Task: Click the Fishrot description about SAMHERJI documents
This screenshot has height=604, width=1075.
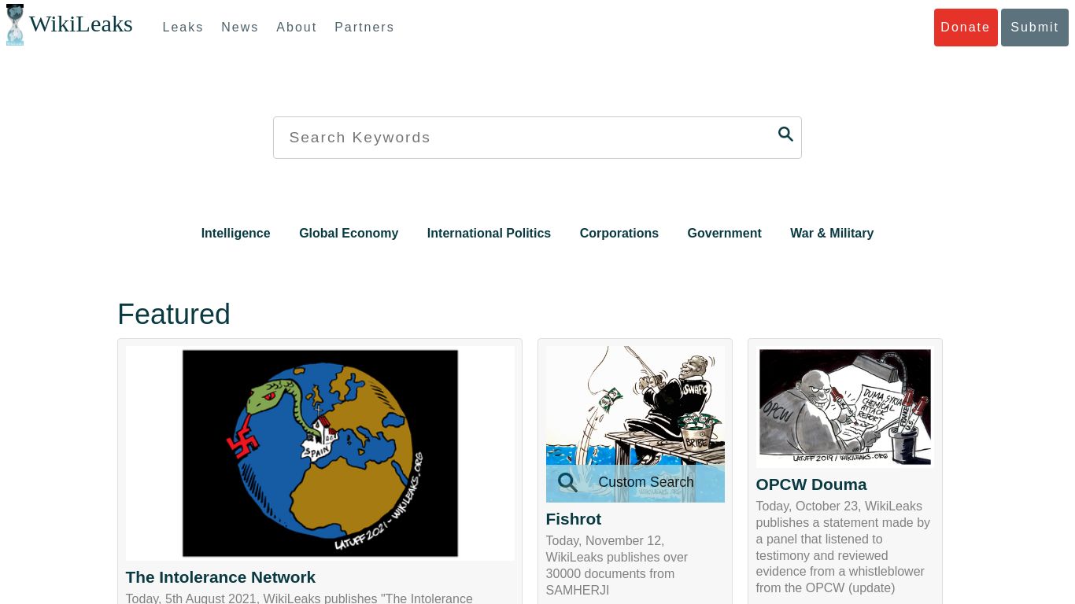Action: 617,565
